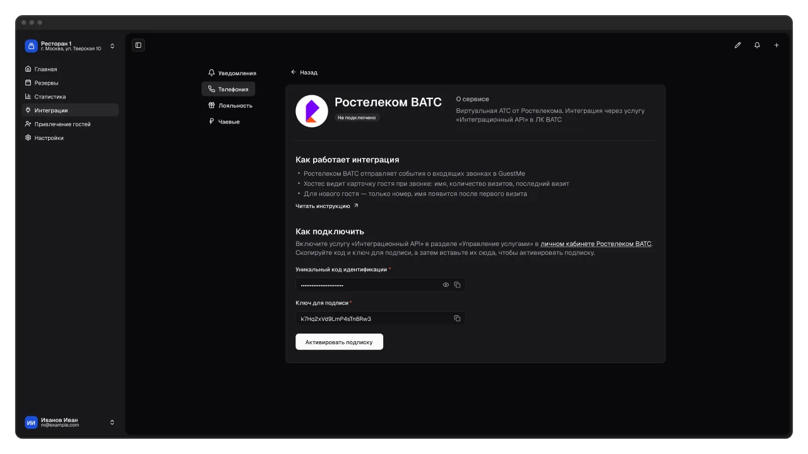The image size is (808, 454).
Task: Click Активировать подписку button
Action: click(x=339, y=342)
